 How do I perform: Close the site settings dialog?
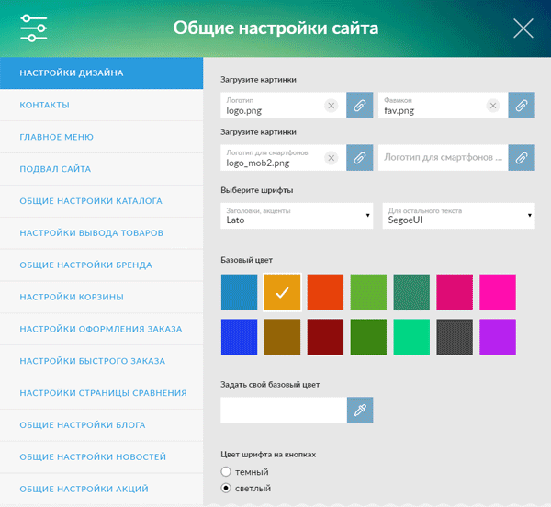point(523,28)
